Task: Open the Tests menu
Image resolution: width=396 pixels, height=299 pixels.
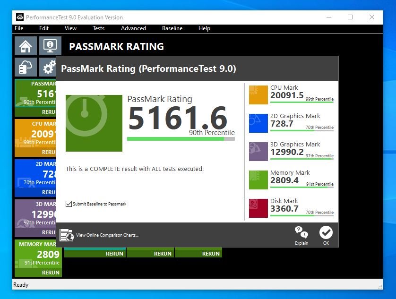Action: 98,28
